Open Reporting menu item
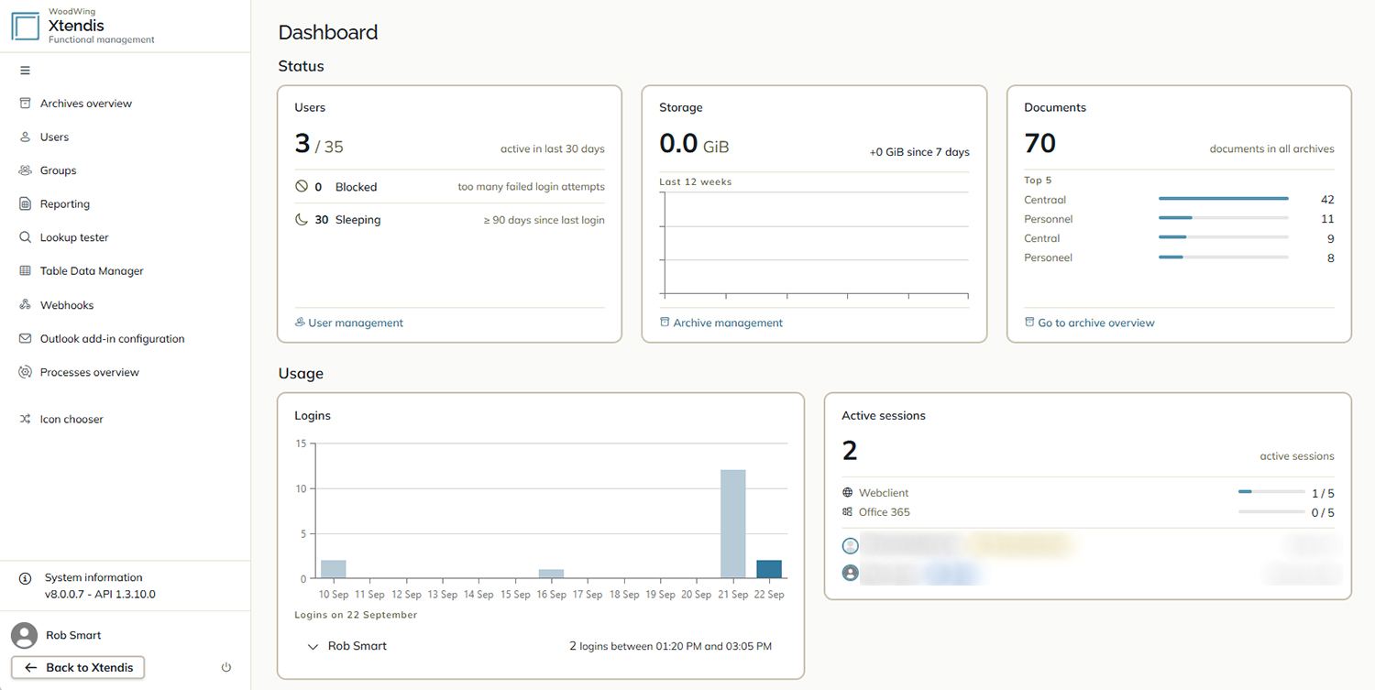Screen dimensions: 1375x690 (65, 204)
